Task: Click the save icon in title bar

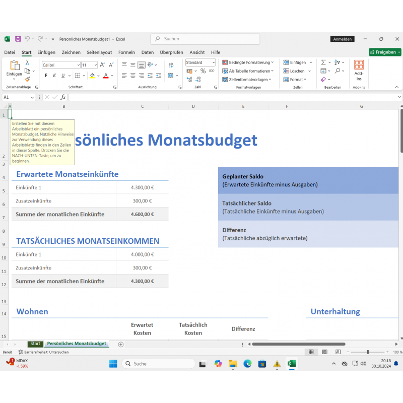Action: pos(18,39)
